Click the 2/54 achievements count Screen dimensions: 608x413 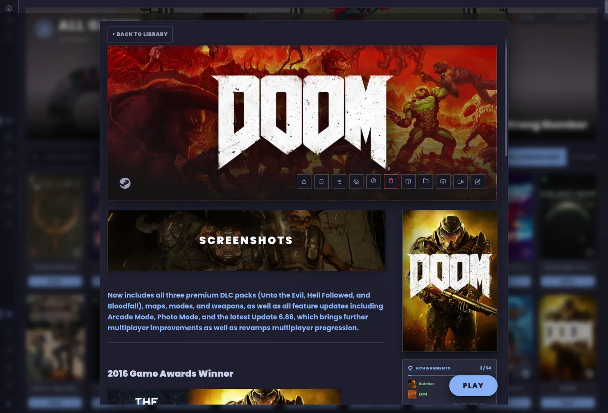pos(485,368)
